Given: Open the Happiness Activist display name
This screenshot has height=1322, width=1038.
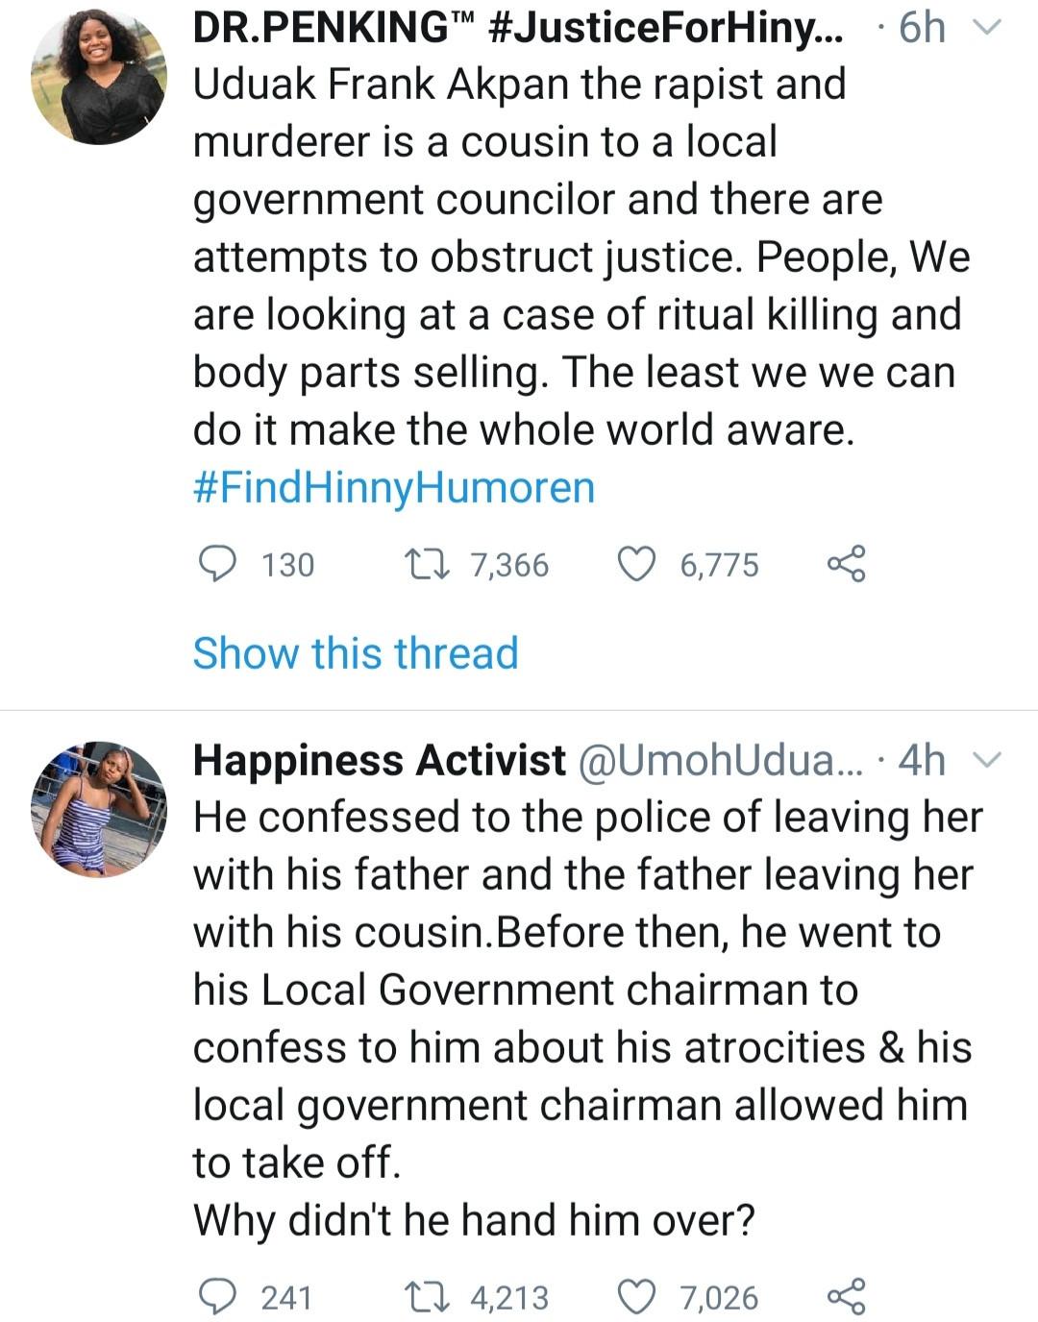Looking at the screenshot, I should [x=379, y=761].
